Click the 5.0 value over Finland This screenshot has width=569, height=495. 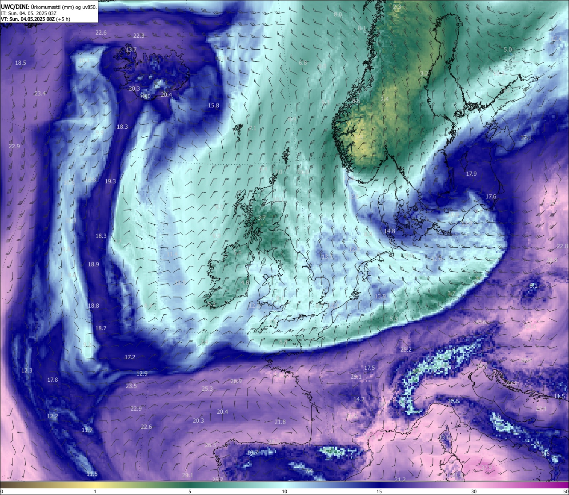pyautogui.click(x=508, y=50)
